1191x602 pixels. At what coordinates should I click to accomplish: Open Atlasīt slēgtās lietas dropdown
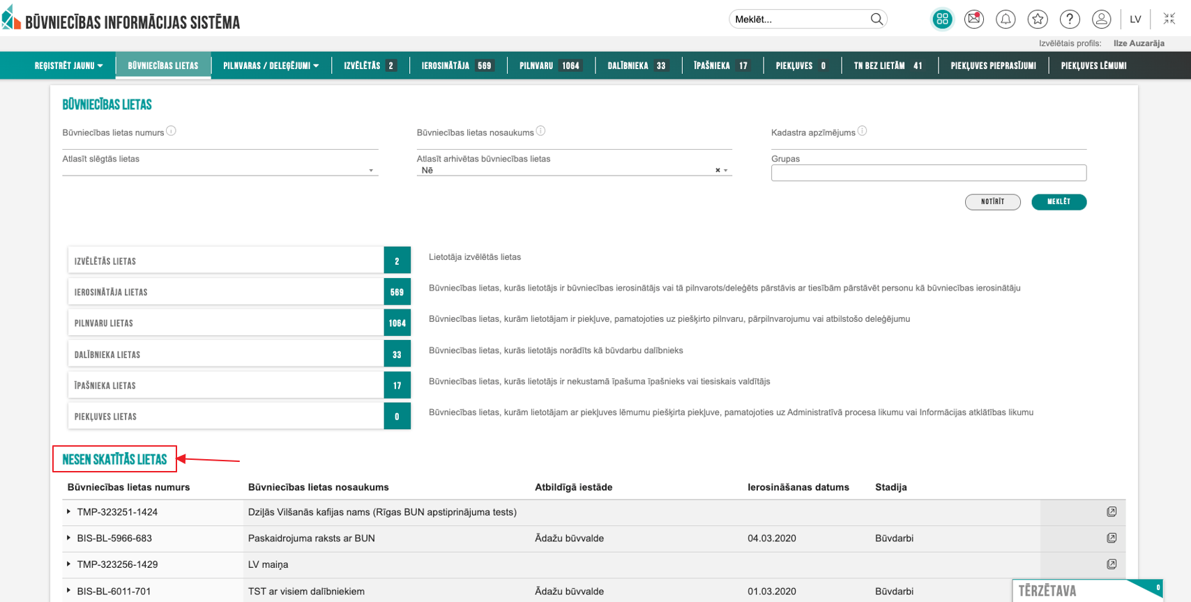(x=220, y=170)
